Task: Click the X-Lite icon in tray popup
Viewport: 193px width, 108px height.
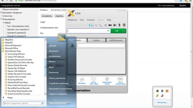Action: point(157,96)
